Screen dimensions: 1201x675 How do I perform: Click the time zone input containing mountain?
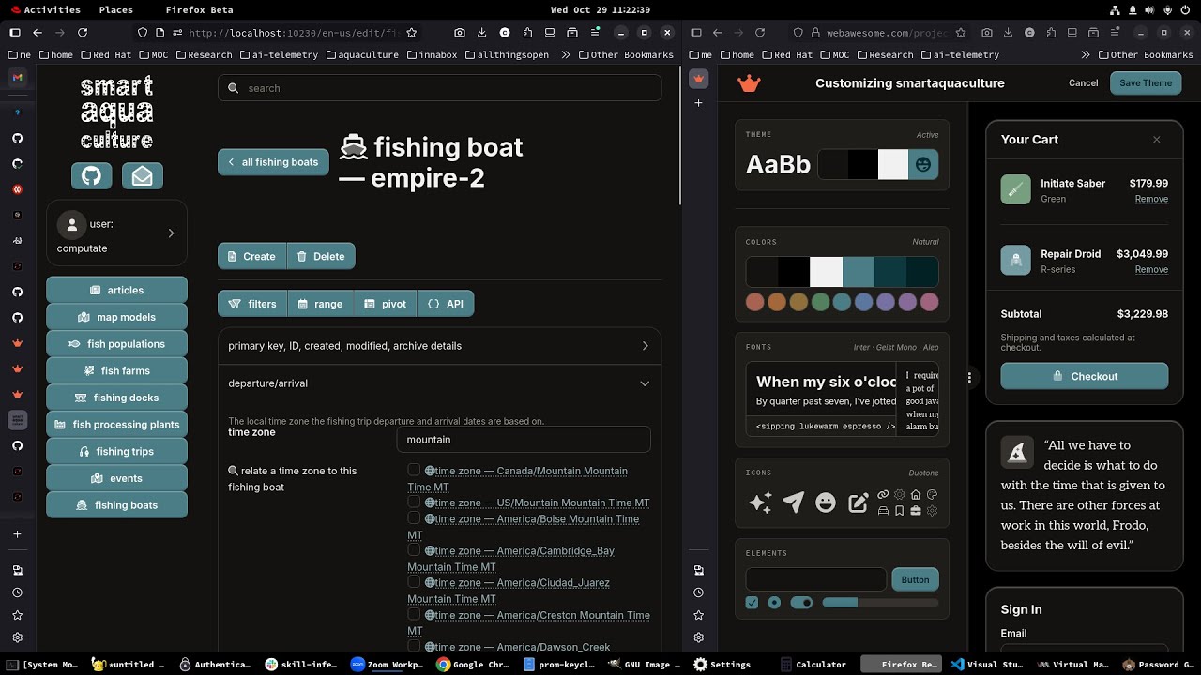pos(524,439)
